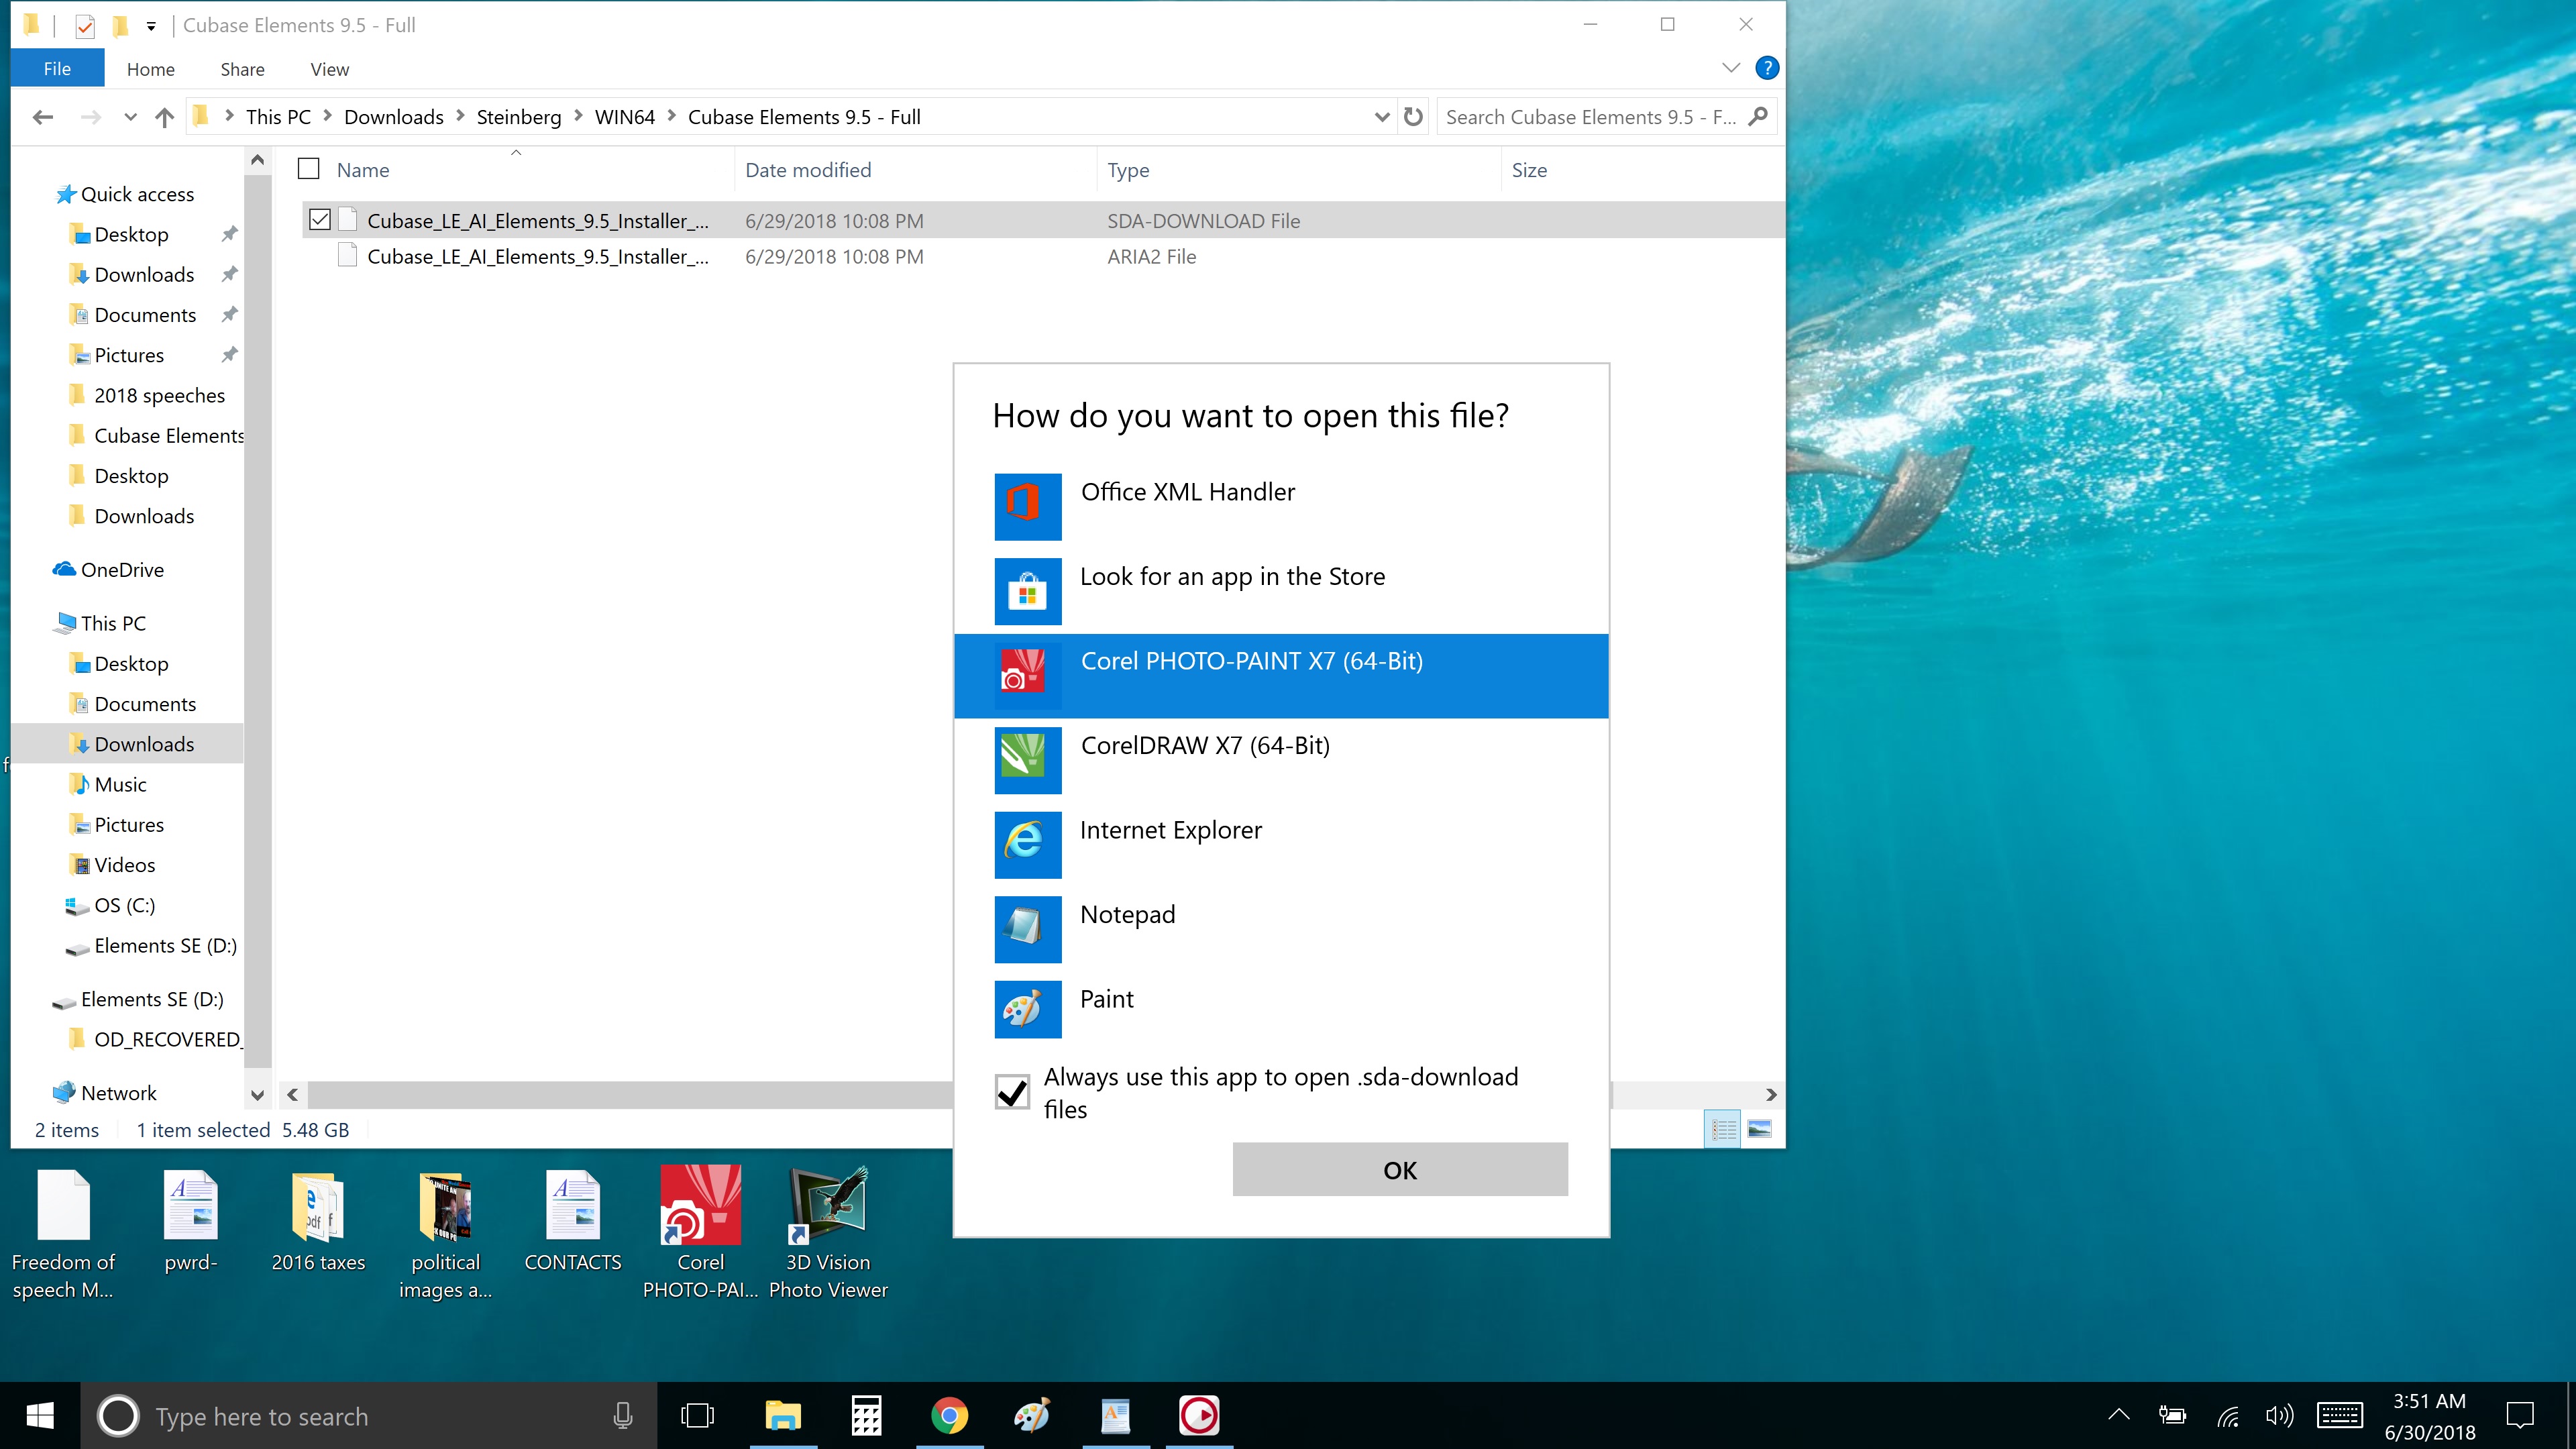2576x1449 pixels.
Task: Open Paint from the taskbar
Action: tap(1032, 1416)
